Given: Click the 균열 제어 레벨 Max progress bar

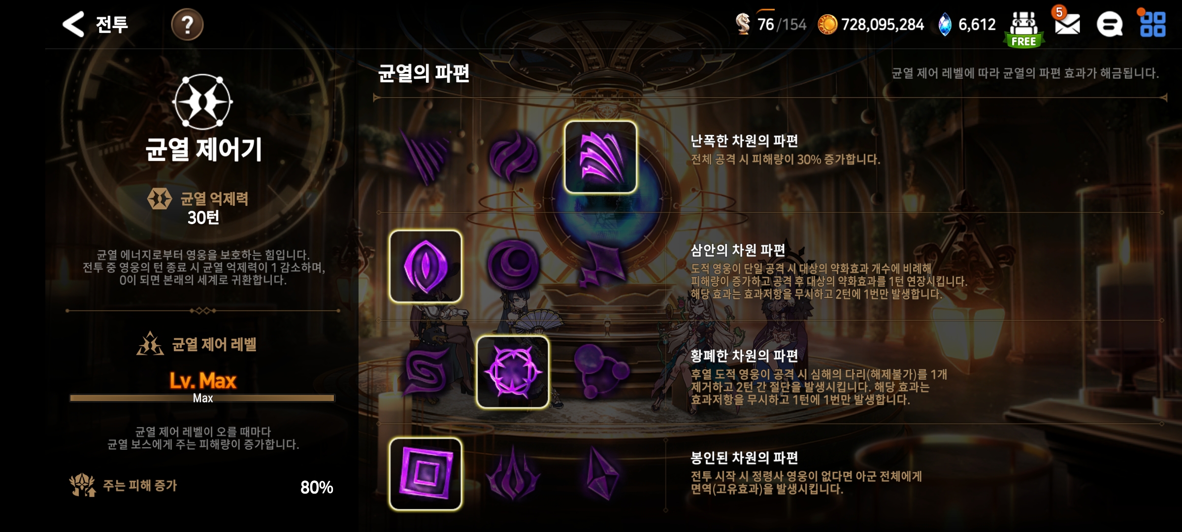Looking at the screenshot, I should pos(202,398).
